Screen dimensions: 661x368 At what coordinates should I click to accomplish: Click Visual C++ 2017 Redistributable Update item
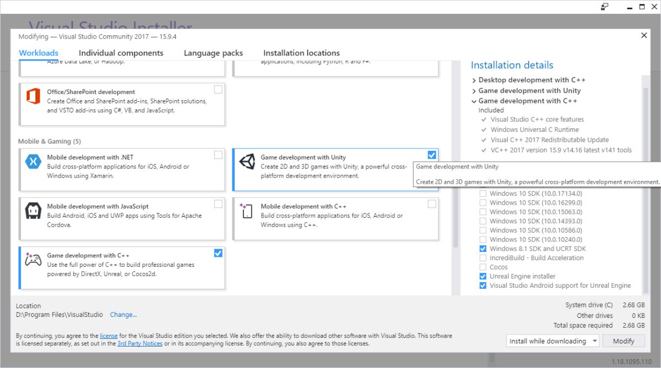tap(550, 140)
